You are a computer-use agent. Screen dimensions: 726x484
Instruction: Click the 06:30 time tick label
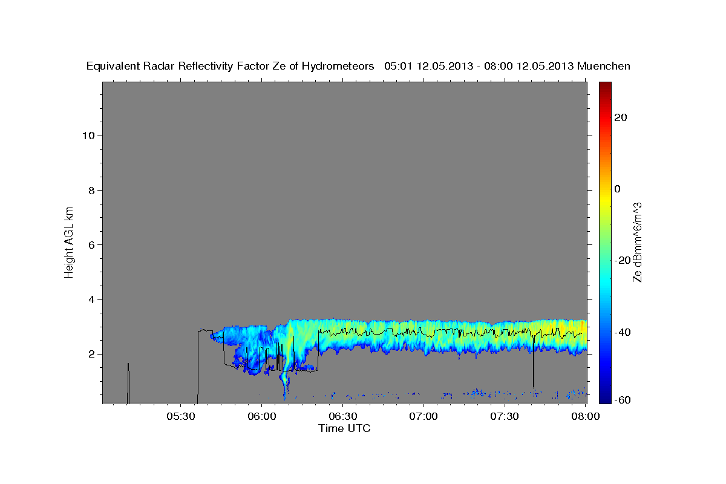(343, 417)
